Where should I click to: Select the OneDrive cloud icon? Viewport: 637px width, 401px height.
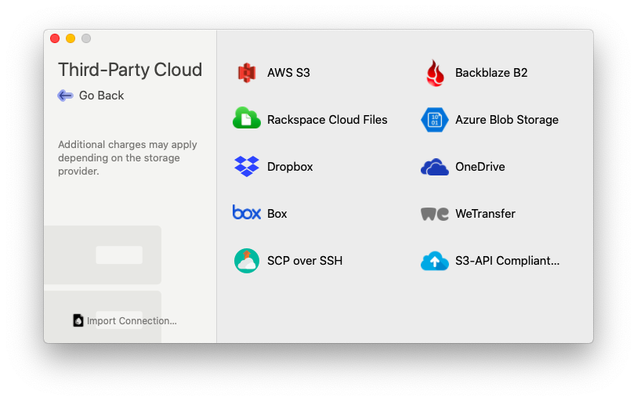click(x=435, y=167)
